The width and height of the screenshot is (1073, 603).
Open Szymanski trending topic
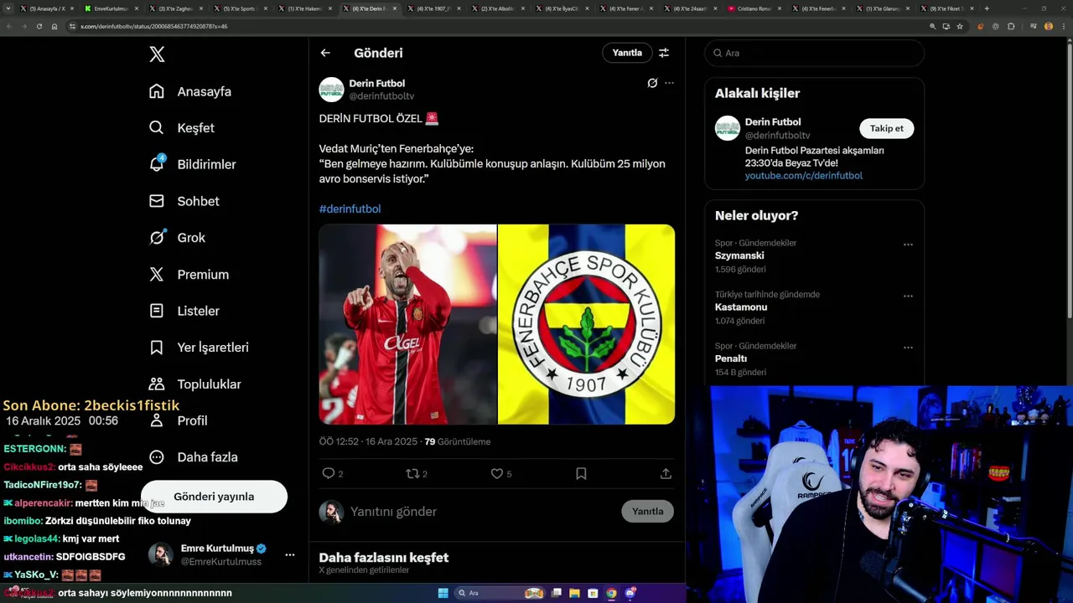pyautogui.click(x=739, y=255)
